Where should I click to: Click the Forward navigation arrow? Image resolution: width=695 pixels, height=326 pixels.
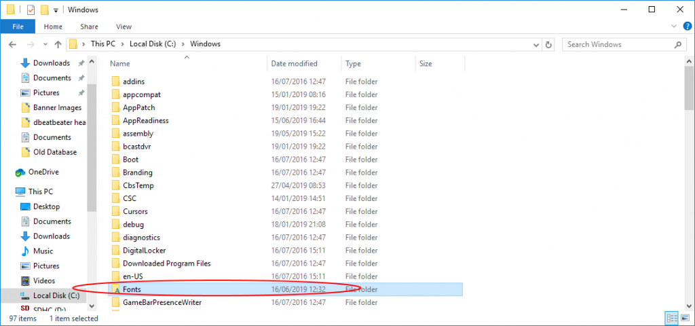(x=31, y=44)
